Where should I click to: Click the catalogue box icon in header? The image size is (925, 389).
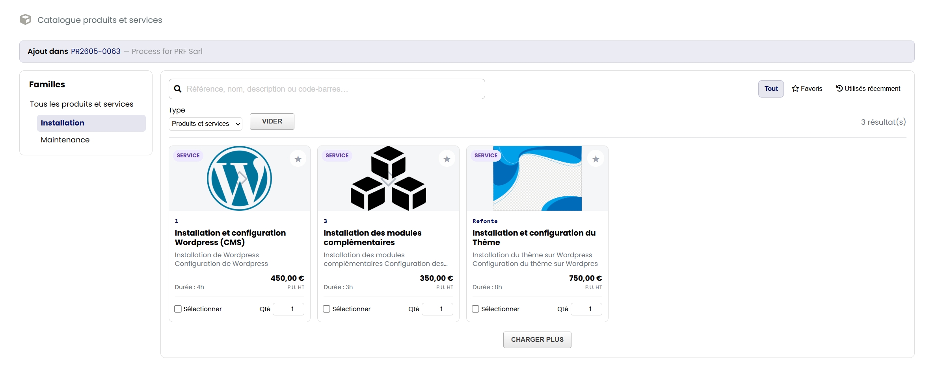(x=25, y=20)
